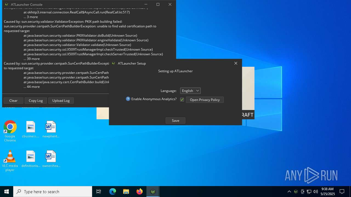Click the analytics help question-mark icon
351x197 pixels.
(128, 99)
